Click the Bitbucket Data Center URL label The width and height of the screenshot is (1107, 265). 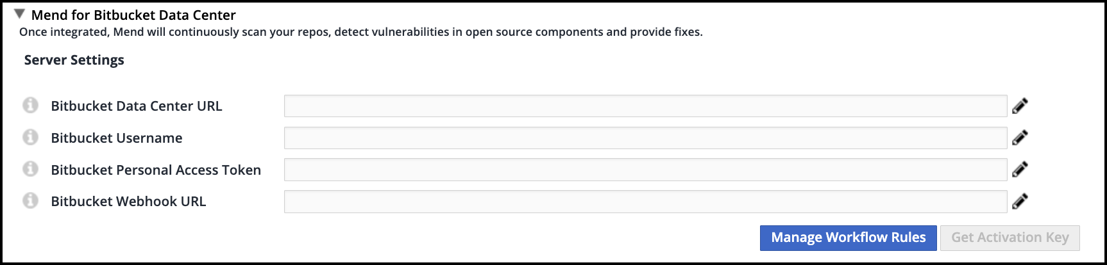coord(137,106)
